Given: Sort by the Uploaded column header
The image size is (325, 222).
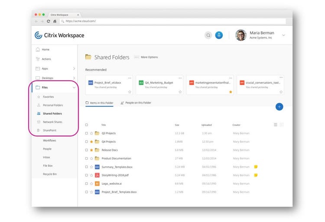Looking at the screenshot, I should coord(206,125).
